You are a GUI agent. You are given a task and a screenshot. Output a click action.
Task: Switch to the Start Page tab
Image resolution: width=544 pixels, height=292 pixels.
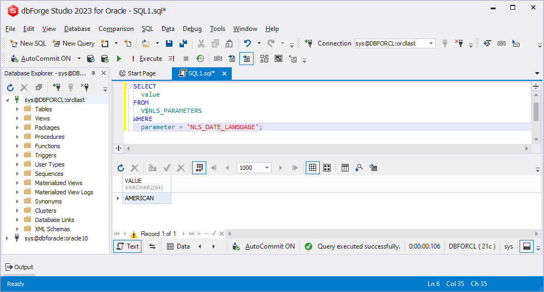coord(138,73)
